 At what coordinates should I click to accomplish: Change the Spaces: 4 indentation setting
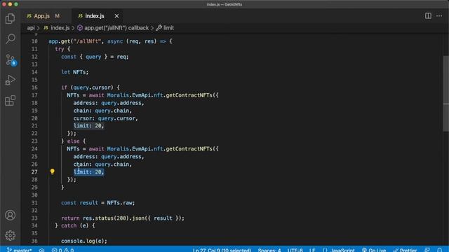click(x=269, y=250)
